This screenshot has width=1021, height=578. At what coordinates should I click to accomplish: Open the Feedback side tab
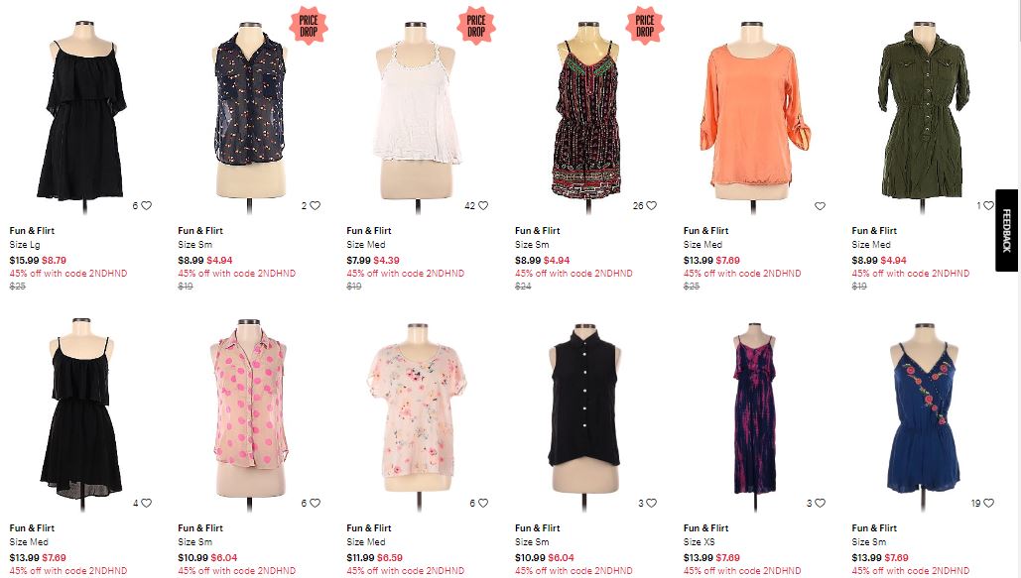tap(1006, 230)
